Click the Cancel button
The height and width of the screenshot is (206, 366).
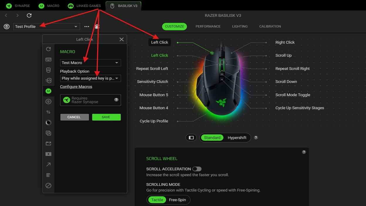tap(74, 117)
